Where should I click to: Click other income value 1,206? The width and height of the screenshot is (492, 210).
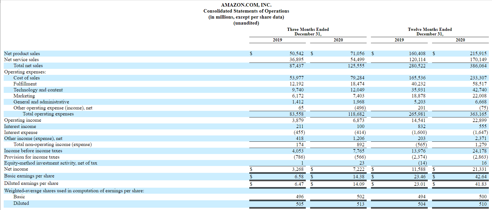[359, 138]
